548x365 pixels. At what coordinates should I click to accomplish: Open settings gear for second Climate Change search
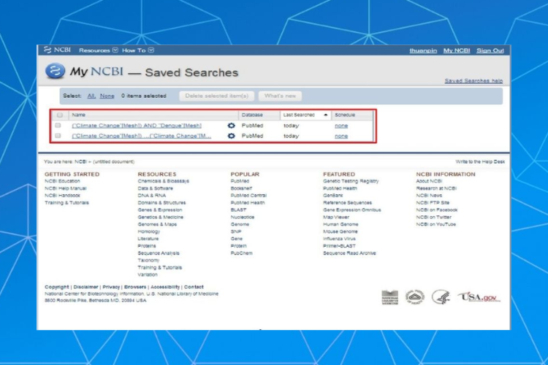pyautogui.click(x=231, y=136)
